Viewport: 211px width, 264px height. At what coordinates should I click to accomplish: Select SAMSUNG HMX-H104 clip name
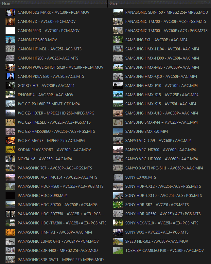point(162,49)
